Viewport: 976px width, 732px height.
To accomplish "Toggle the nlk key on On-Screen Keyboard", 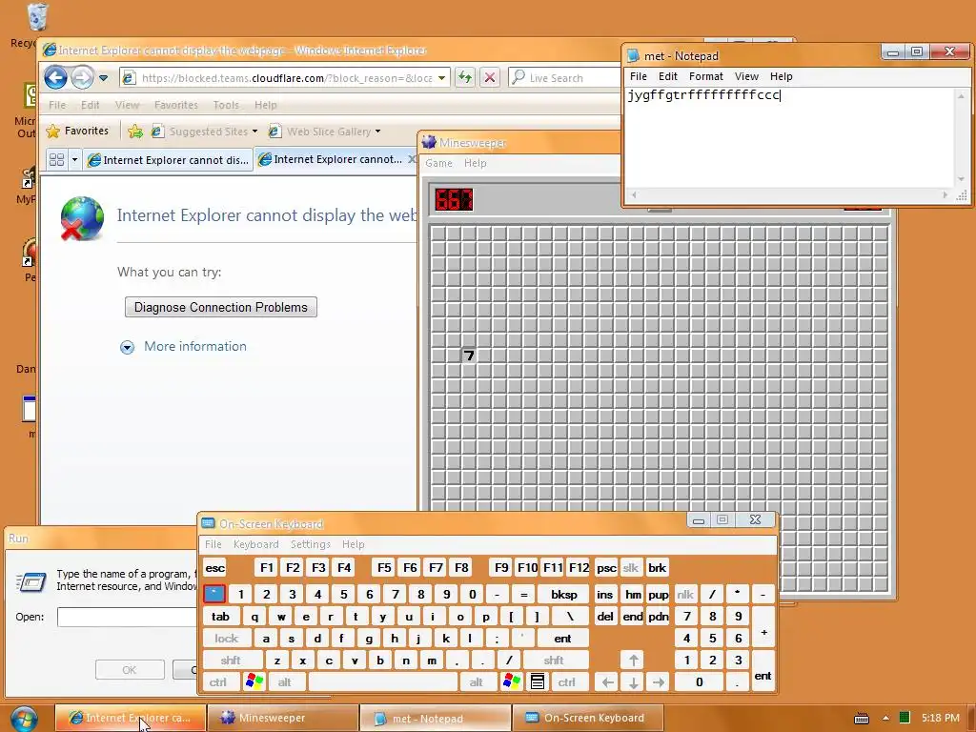I will [x=685, y=595].
